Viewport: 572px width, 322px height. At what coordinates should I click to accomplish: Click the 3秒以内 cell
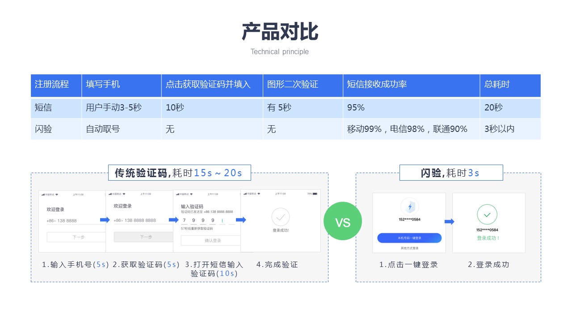[x=510, y=129]
